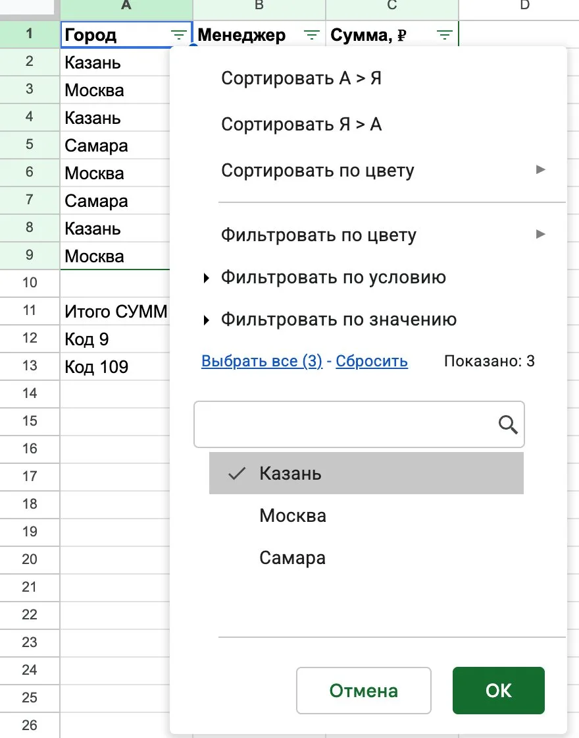Viewport: 579px width, 738px height.
Task: Click the Выбрать все (3) link
Action: (x=262, y=361)
